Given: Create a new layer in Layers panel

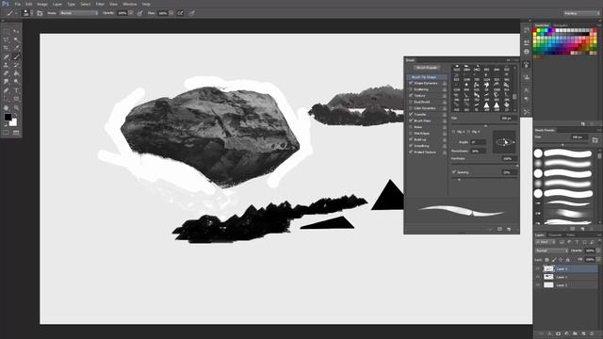Looking at the screenshot, I should click(x=584, y=334).
